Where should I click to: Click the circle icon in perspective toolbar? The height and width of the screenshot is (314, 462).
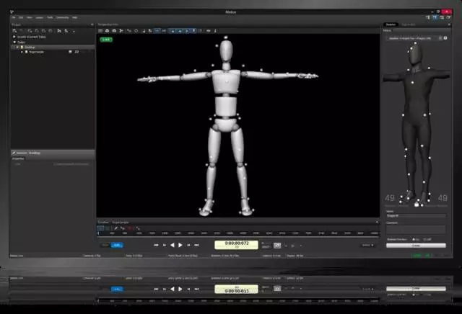click(136, 30)
